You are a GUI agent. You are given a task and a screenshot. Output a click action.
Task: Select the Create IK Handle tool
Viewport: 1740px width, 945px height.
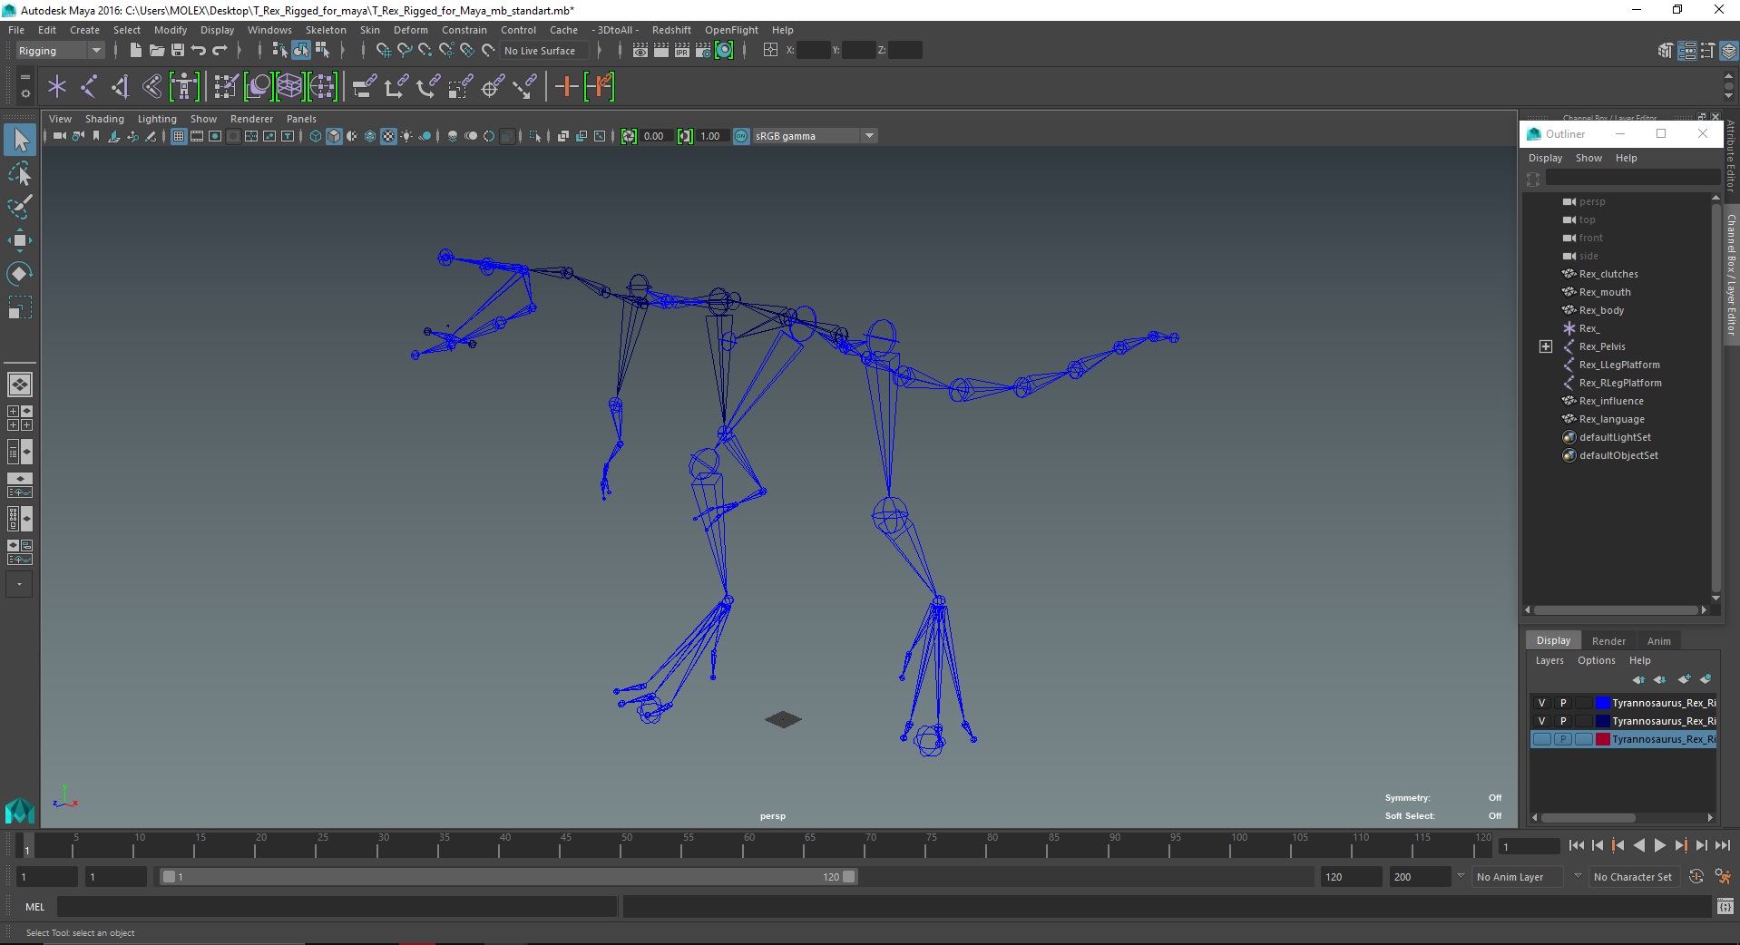(x=121, y=87)
